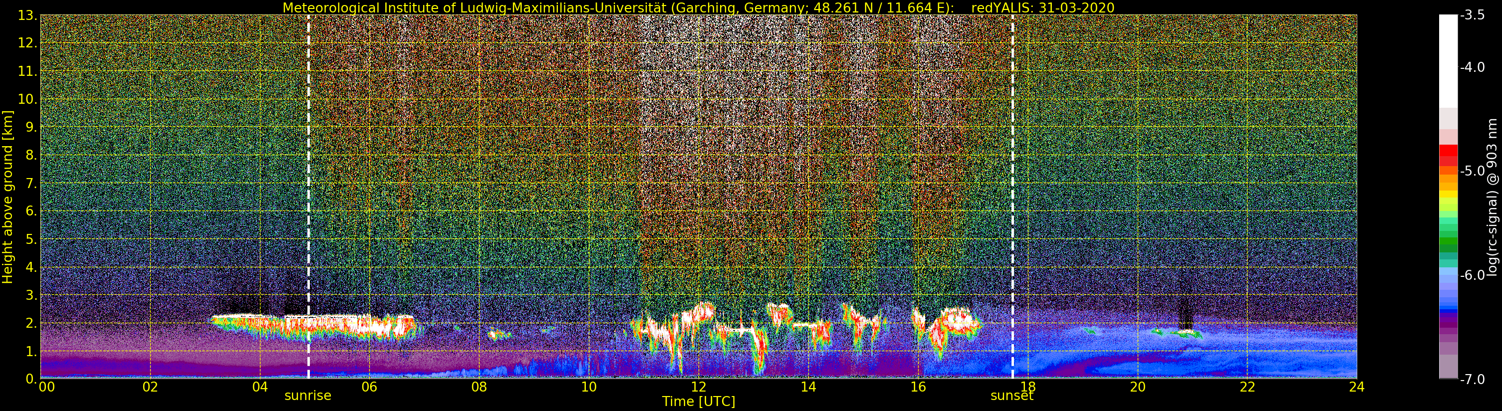Click the '20' time-axis tick label
The width and height of the screenshot is (1502, 411).
tap(1138, 387)
